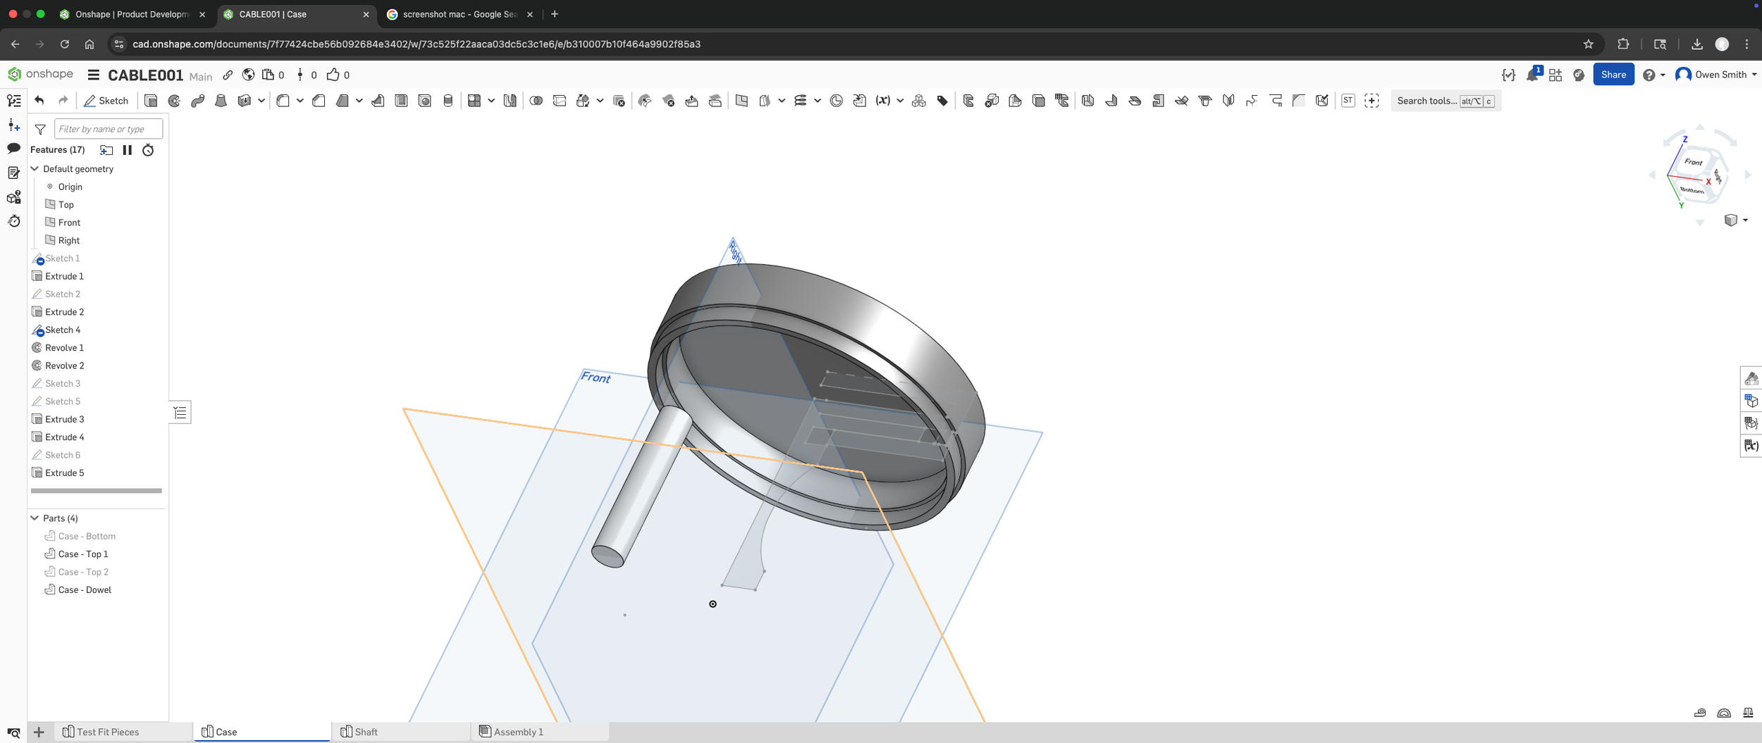1762x743 pixels.
Task: Select the Fillet tool icon
Action: [x=283, y=101]
